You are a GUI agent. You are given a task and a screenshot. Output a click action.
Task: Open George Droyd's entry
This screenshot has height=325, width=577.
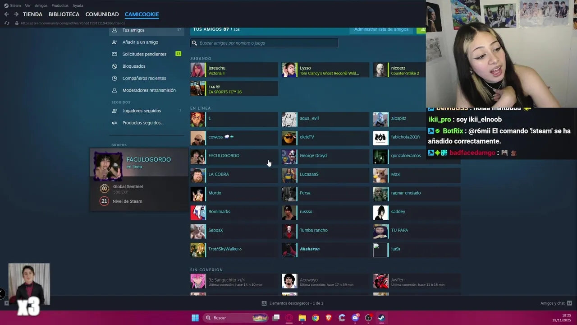point(325,157)
